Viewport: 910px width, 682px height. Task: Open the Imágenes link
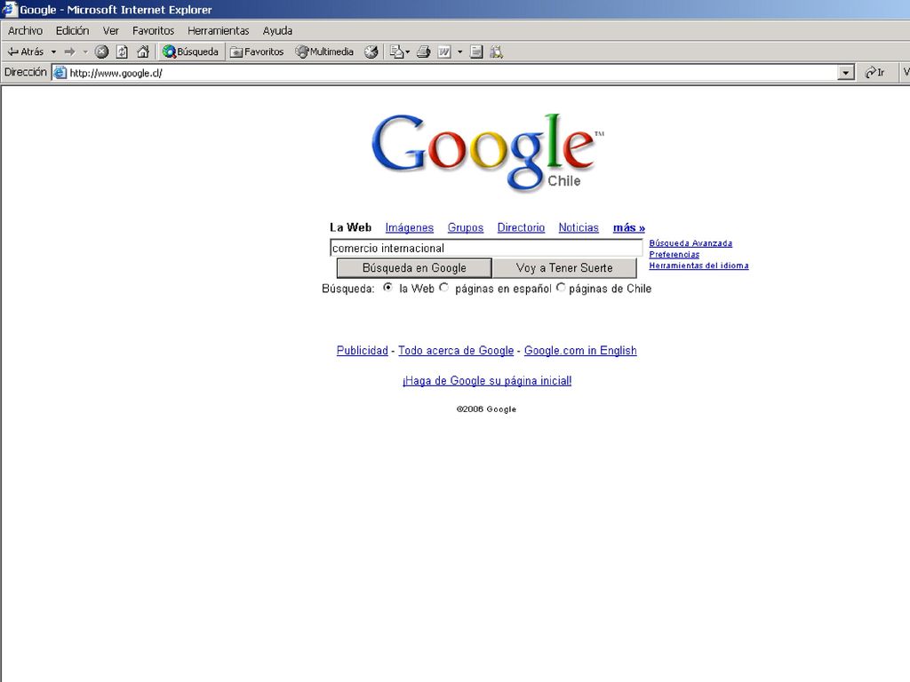click(409, 227)
